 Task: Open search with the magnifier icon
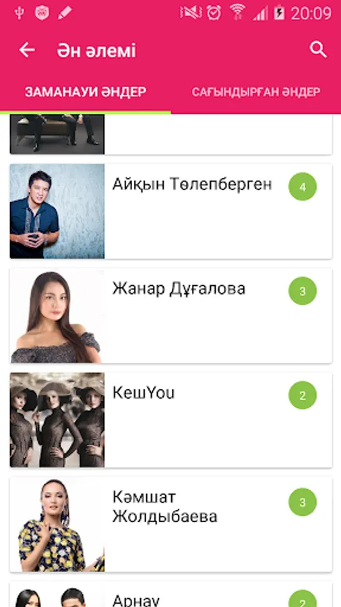tap(318, 50)
